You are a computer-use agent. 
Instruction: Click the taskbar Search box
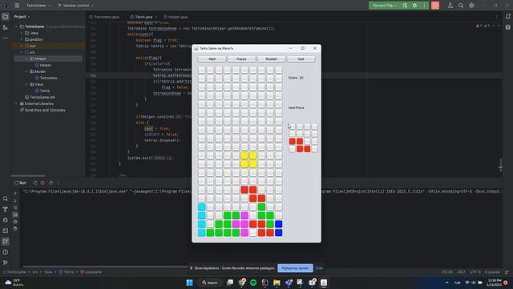coord(210,283)
